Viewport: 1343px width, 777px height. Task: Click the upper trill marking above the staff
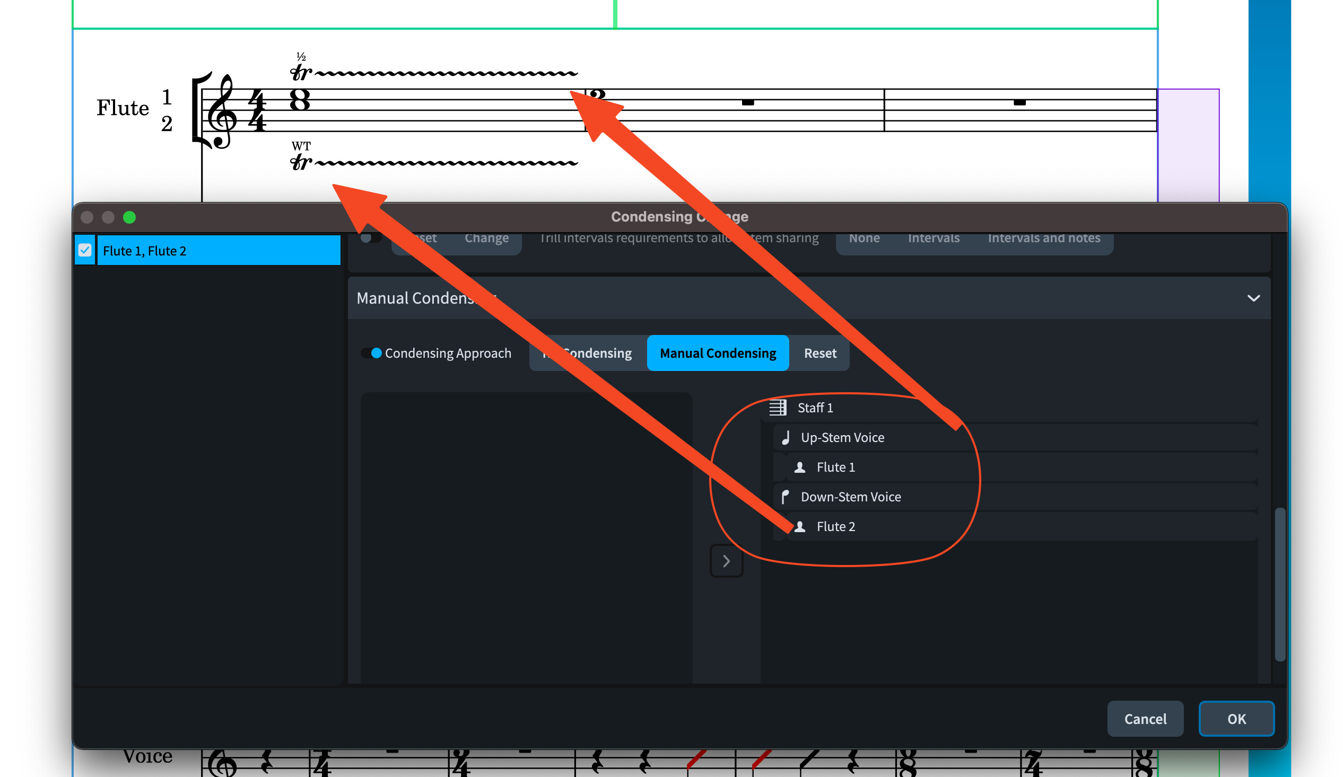click(302, 72)
